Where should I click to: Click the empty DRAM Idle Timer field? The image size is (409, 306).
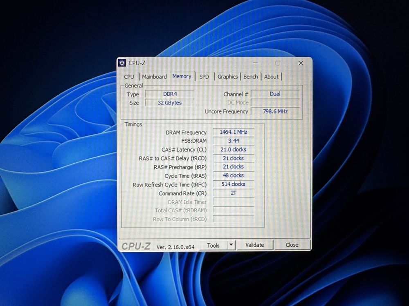tap(234, 202)
